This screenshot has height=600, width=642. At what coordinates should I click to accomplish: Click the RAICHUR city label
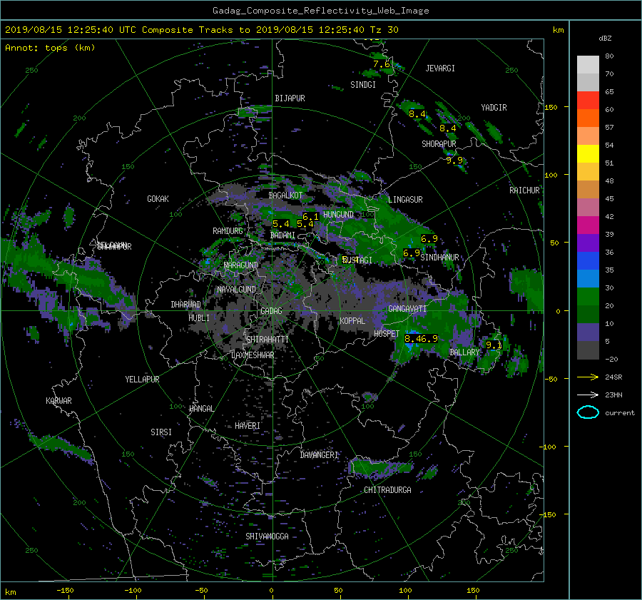(x=524, y=190)
